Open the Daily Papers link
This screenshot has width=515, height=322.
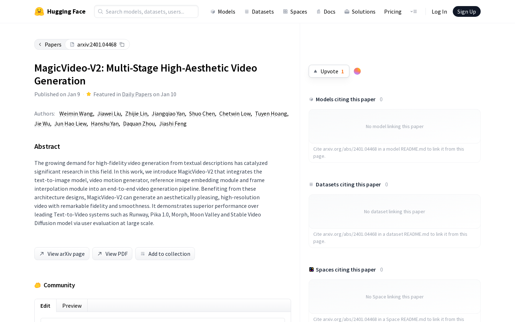pyautogui.click(x=137, y=94)
